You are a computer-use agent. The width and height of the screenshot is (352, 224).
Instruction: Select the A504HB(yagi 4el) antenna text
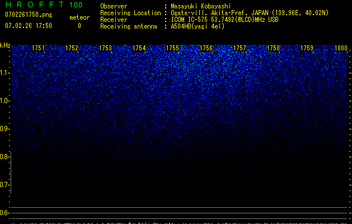coord(198,26)
